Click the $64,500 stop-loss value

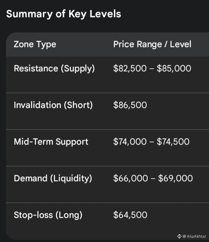[x=130, y=215]
